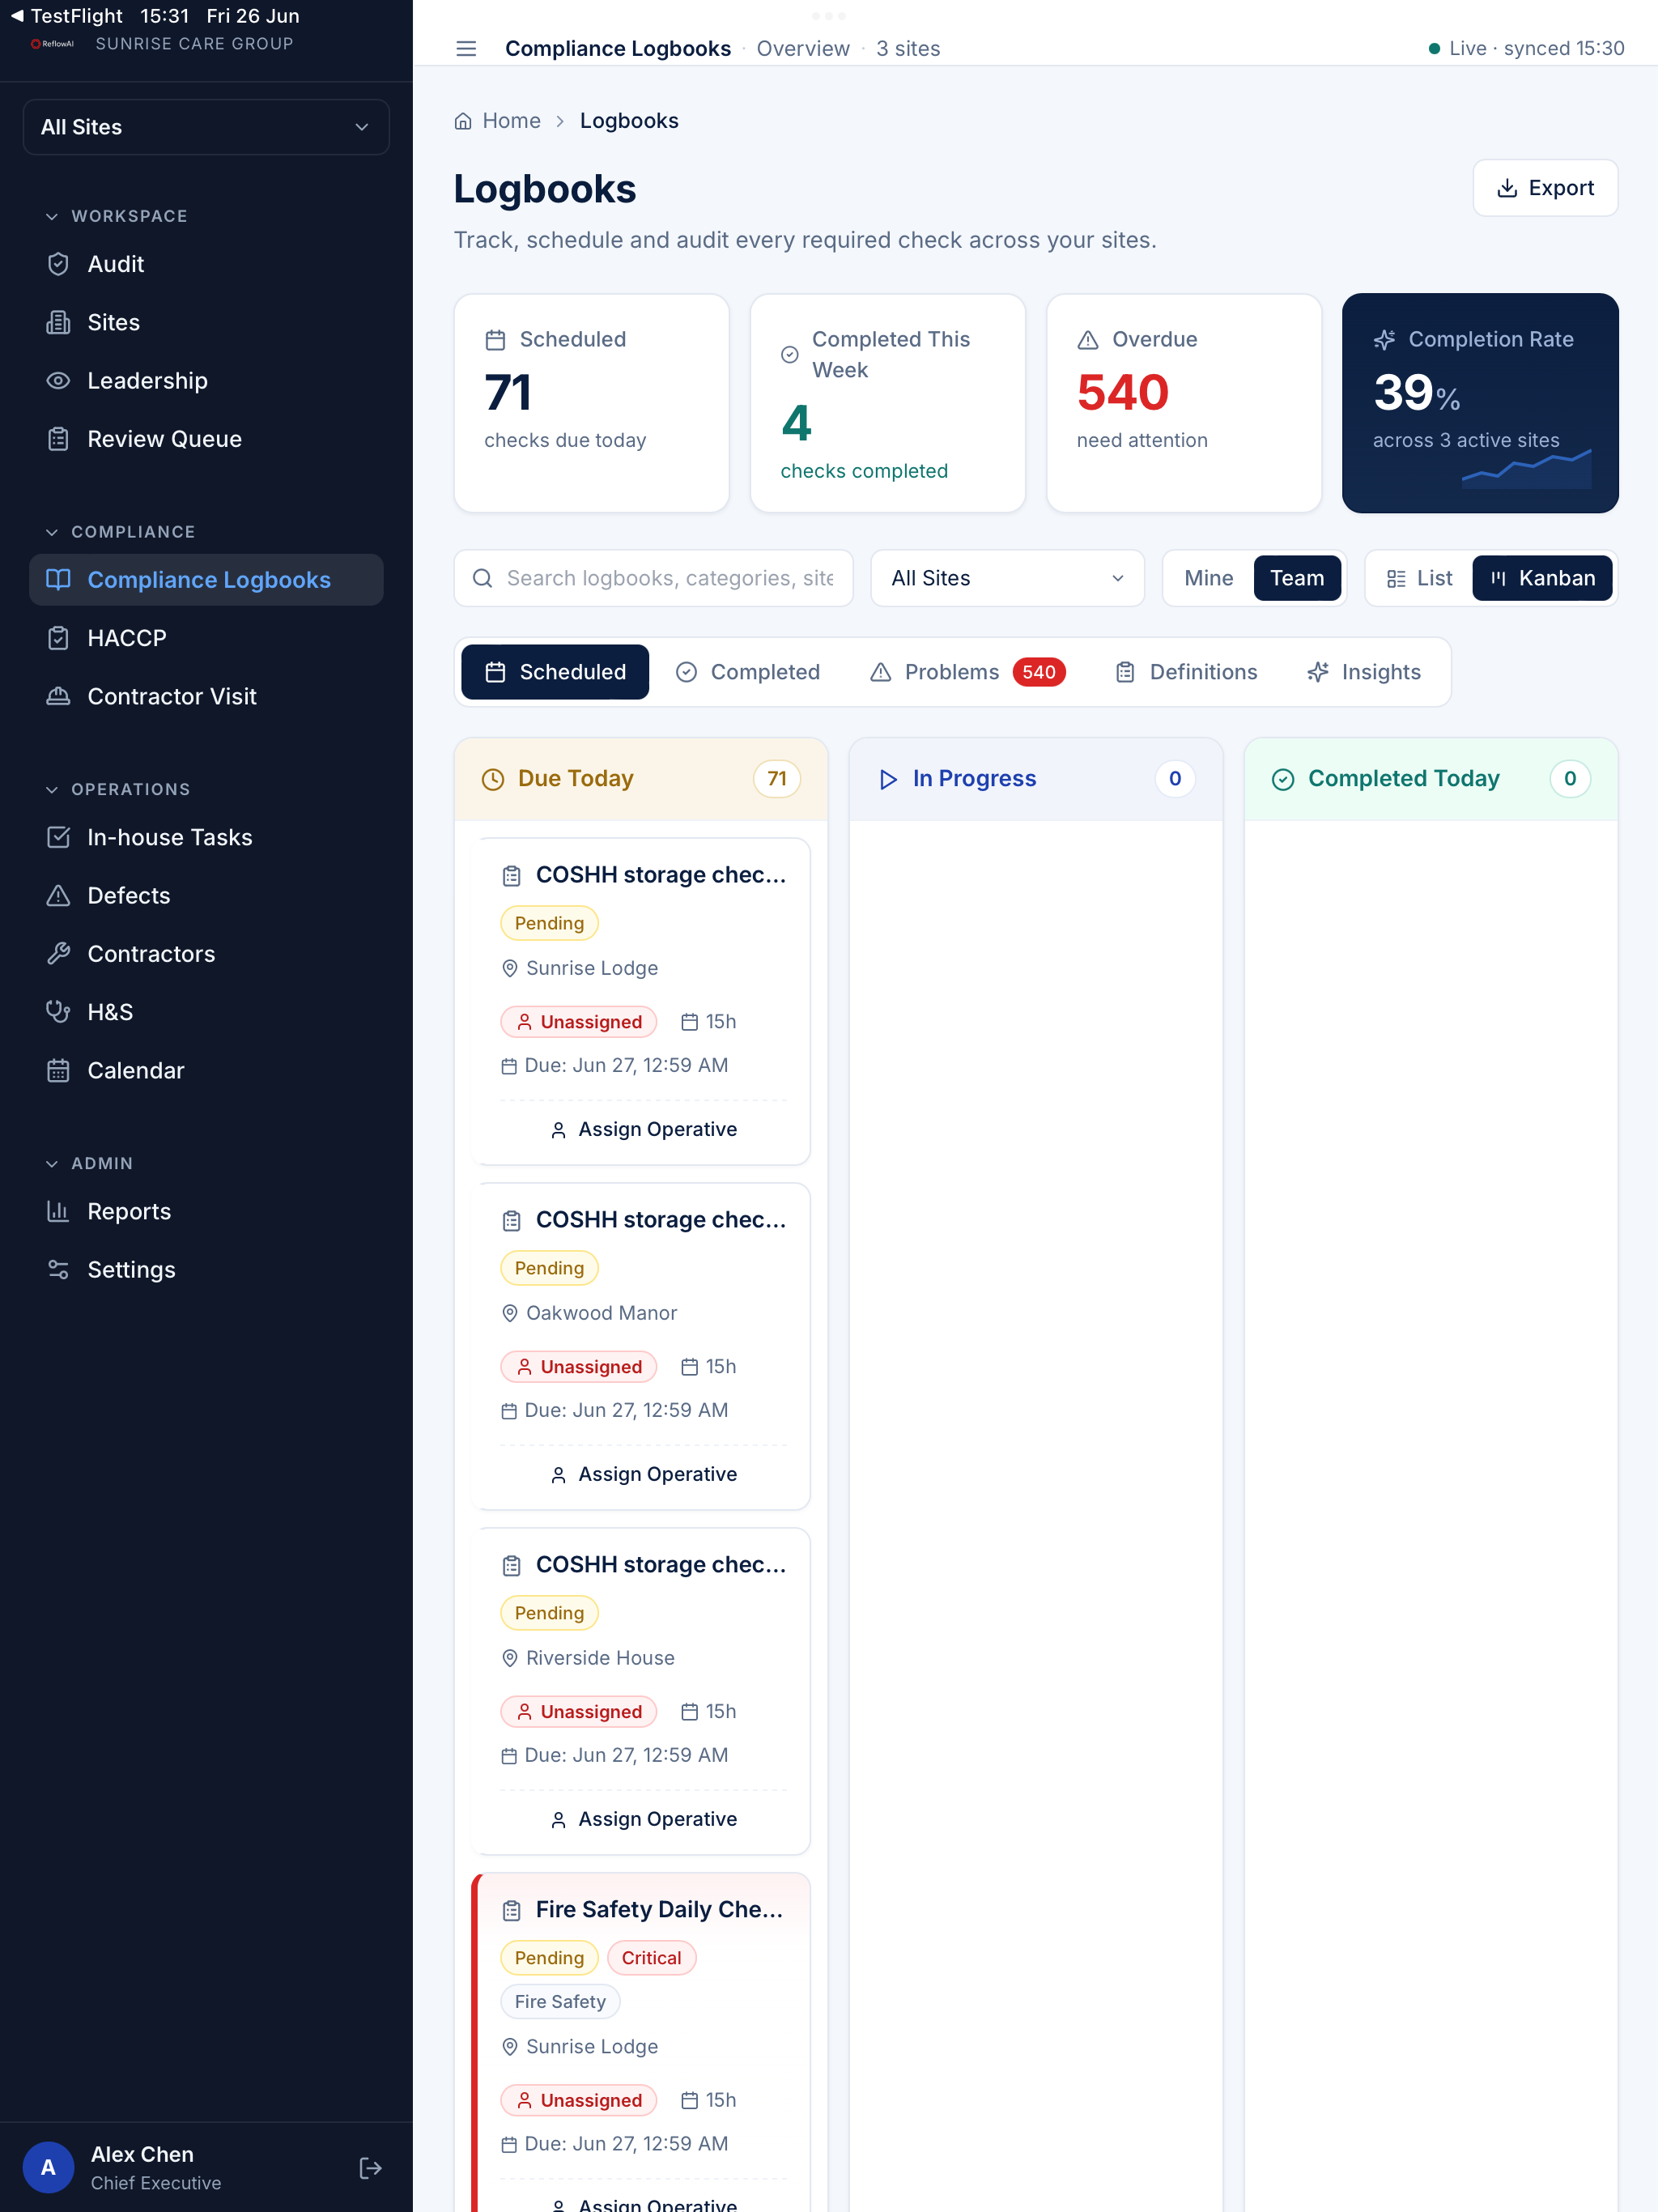Open the All Sites filter dropdown

click(x=1007, y=578)
